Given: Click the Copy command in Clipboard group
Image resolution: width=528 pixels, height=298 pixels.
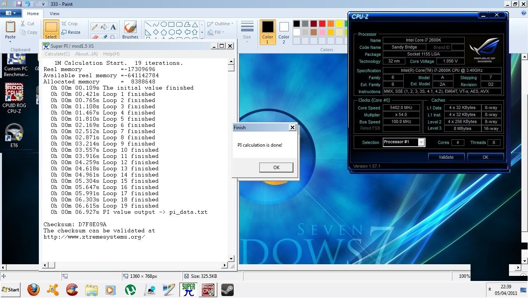Looking at the screenshot, I should click(x=28, y=32).
